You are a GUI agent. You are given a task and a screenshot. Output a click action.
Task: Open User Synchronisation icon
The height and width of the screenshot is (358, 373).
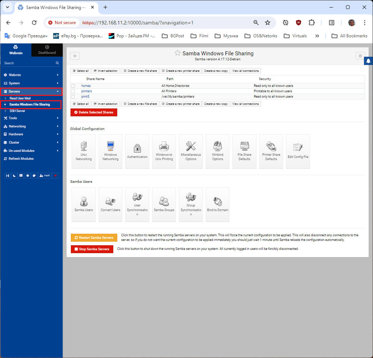(137, 205)
